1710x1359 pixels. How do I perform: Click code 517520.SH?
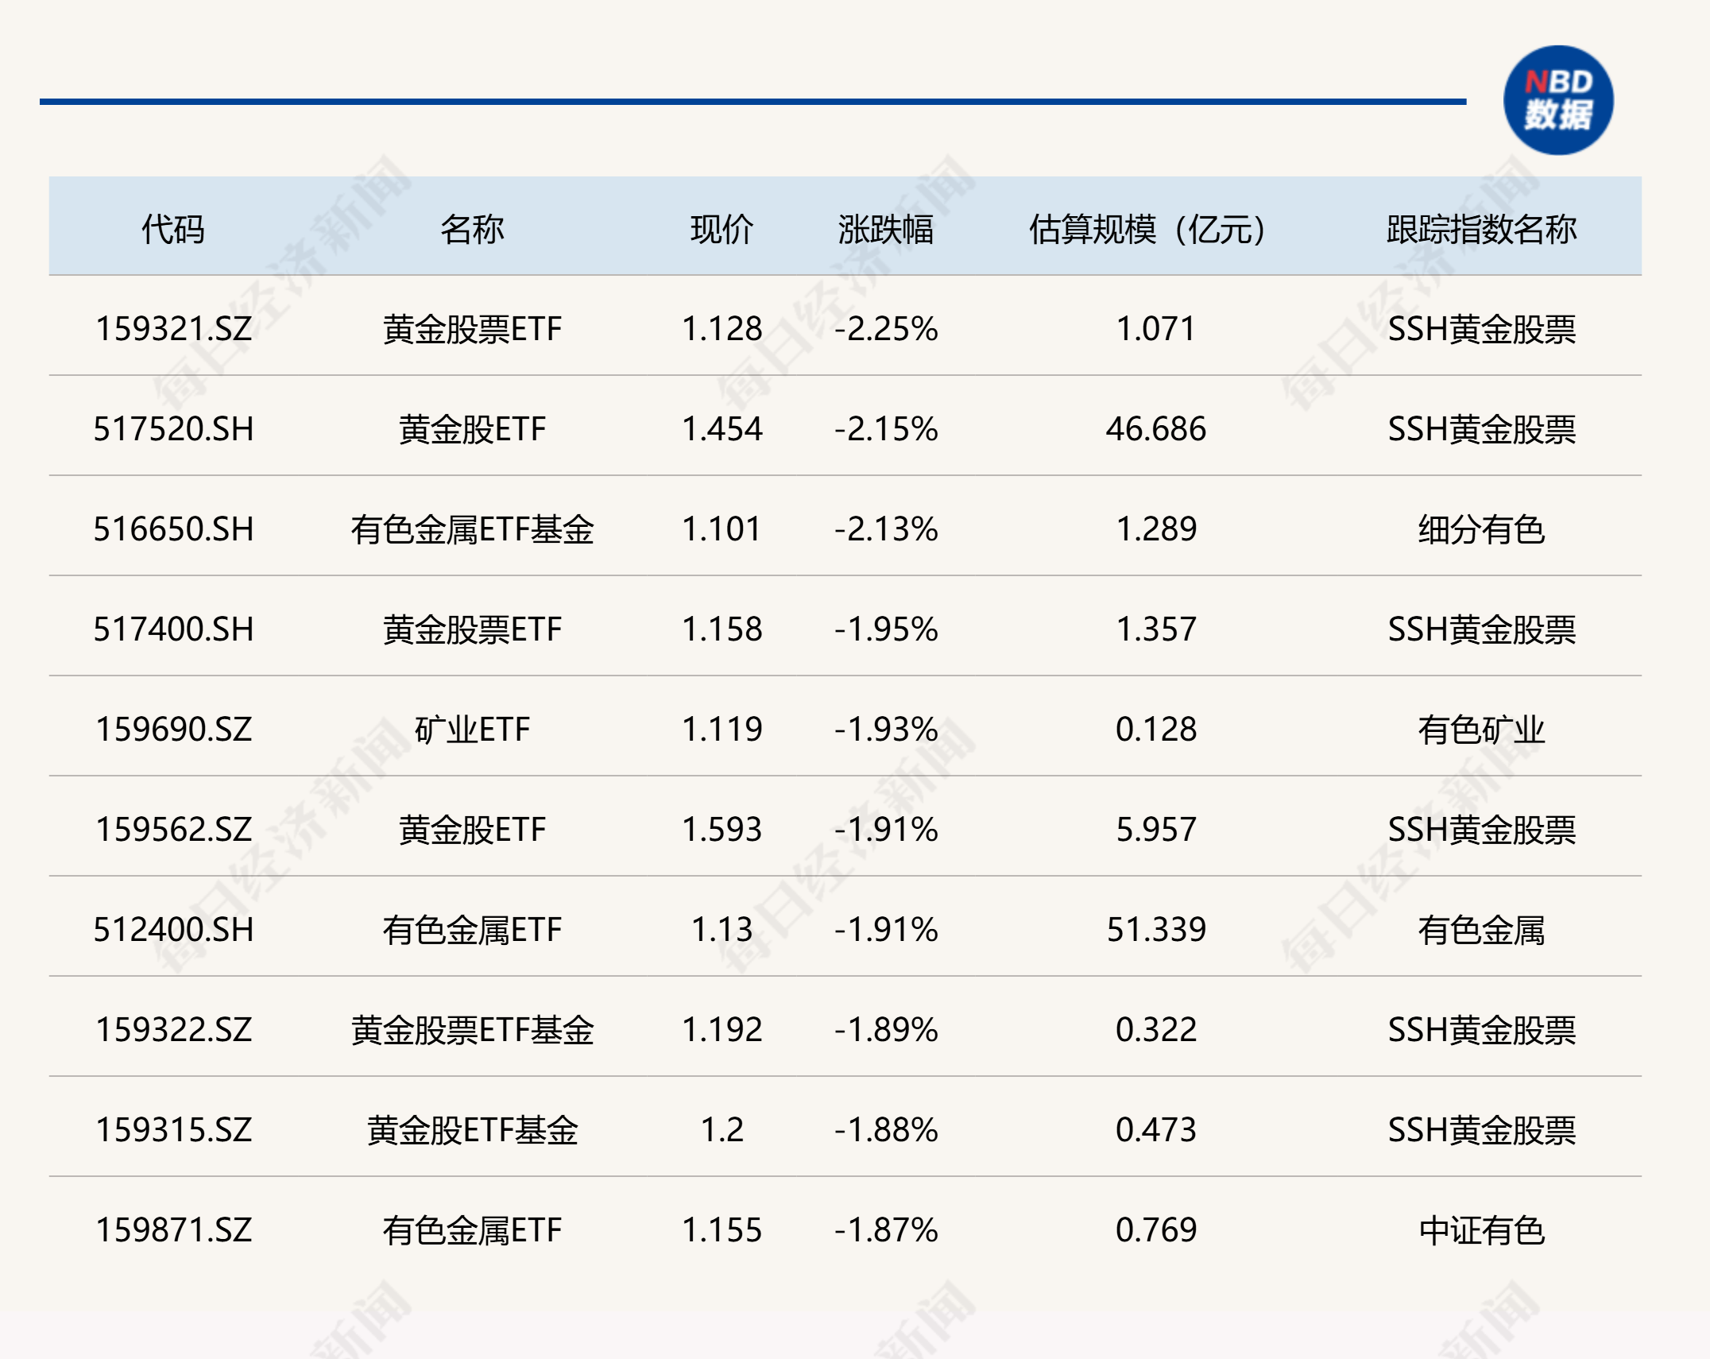pyautogui.click(x=173, y=429)
